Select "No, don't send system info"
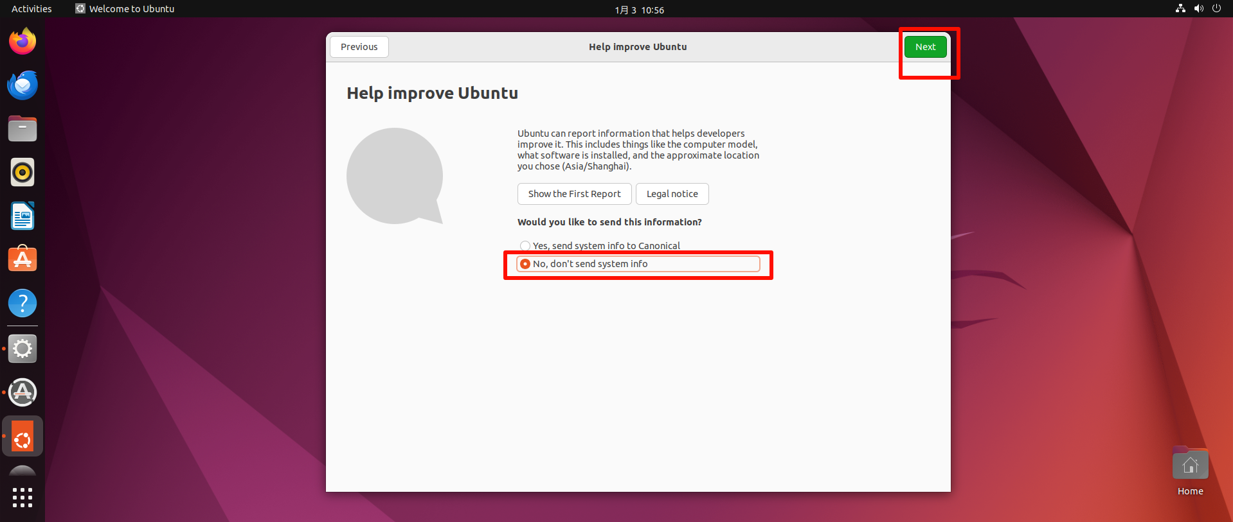Screen dimensions: 1233x522 pos(638,264)
